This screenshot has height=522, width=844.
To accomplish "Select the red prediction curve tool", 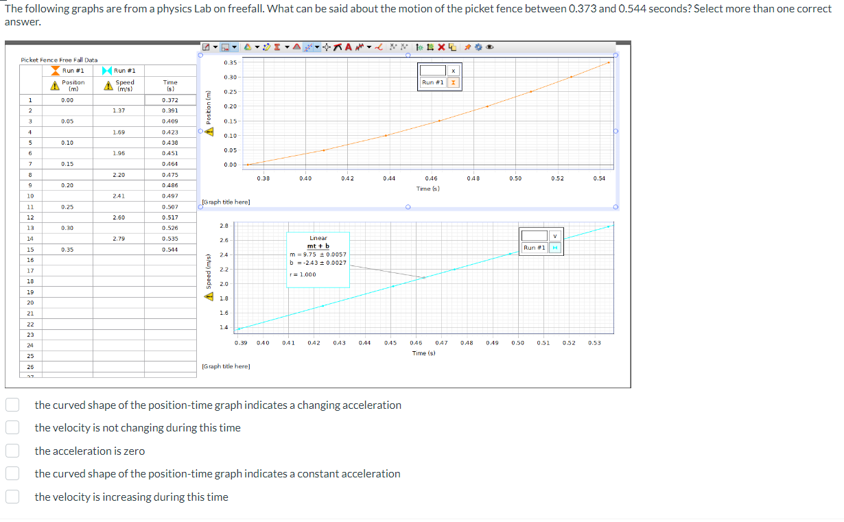I will (379, 47).
